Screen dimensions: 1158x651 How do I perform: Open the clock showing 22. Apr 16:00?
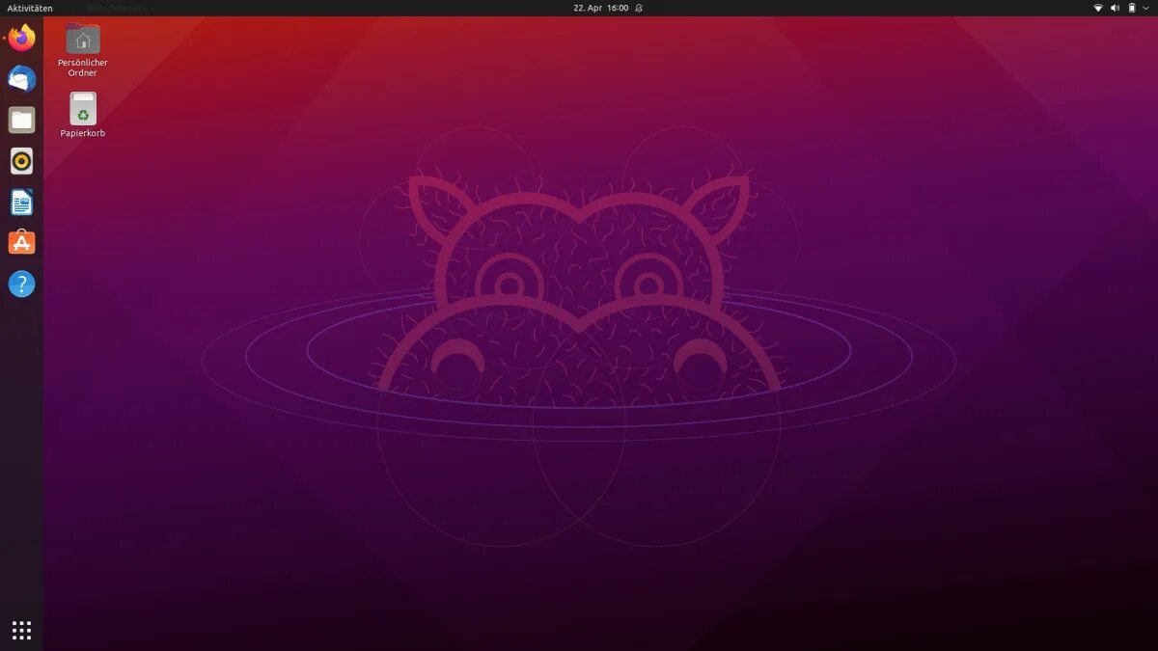(x=600, y=8)
